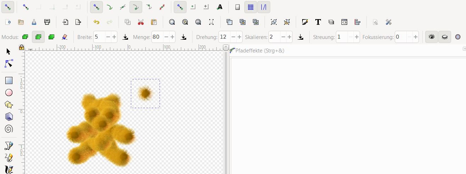Copy the selection to the clipboard
466x174 pixels.
pyautogui.click(x=128, y=22)
